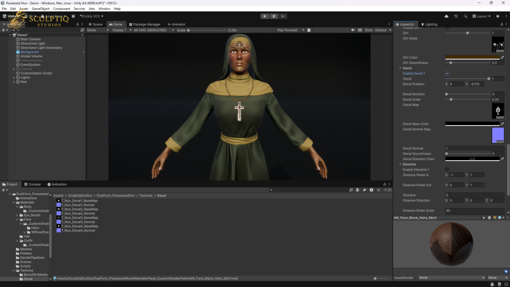
Task: Open Undo History clock icon
Action: point(456,16)
